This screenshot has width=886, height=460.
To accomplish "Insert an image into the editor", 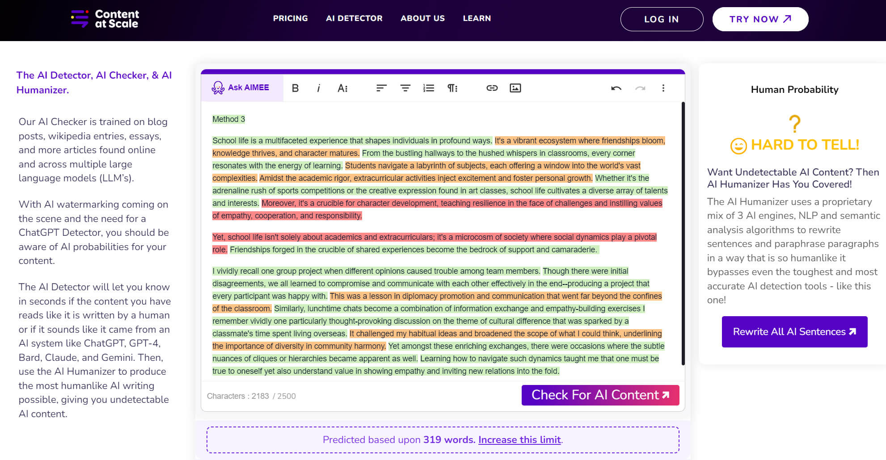I will pos(515,88).
